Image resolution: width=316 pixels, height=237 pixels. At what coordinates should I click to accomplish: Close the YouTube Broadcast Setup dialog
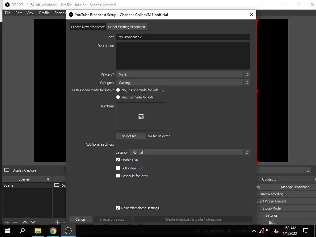[251, 15]
